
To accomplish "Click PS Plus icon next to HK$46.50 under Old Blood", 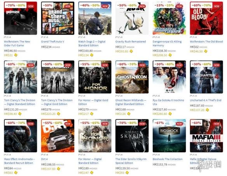I will click(x=206, y=51).
